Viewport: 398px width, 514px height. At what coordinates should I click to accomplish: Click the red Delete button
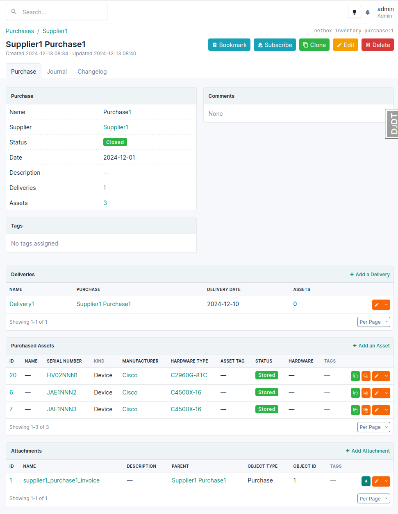[x=378, y=45]
